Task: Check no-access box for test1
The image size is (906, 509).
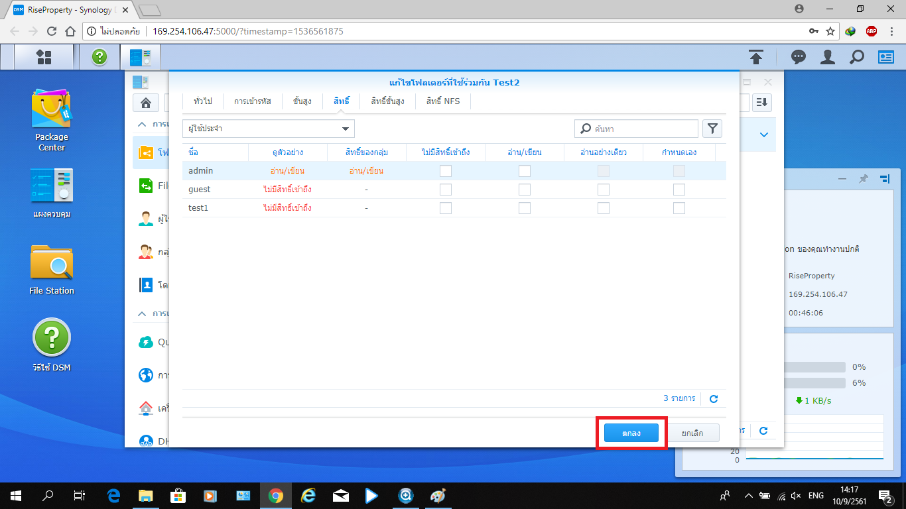Action: [x=446, y=208]
